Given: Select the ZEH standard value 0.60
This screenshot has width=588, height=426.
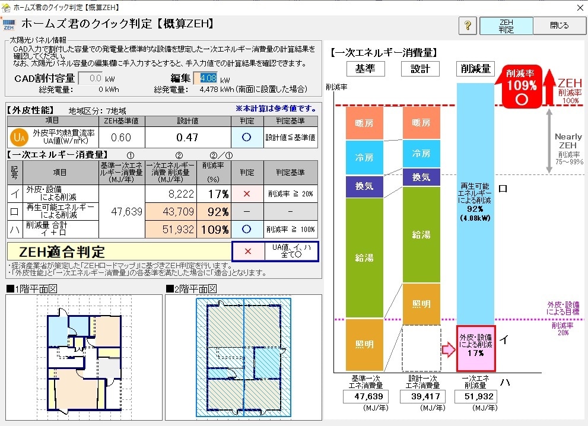Looking at the screenshot, I should tap(121, 137).
